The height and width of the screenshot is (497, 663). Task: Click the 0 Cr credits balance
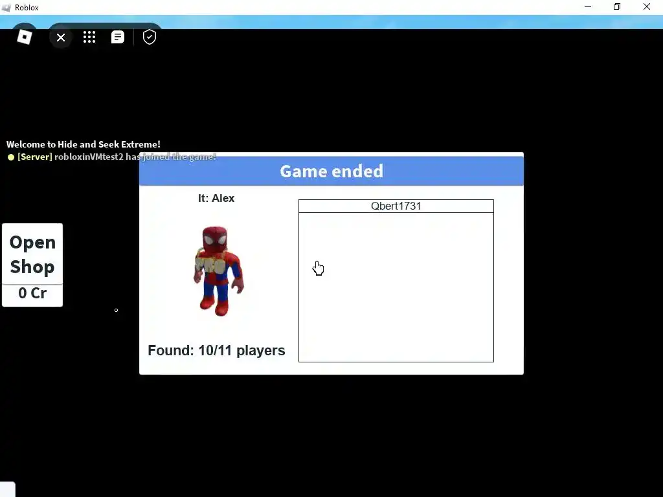click(32, 293)
